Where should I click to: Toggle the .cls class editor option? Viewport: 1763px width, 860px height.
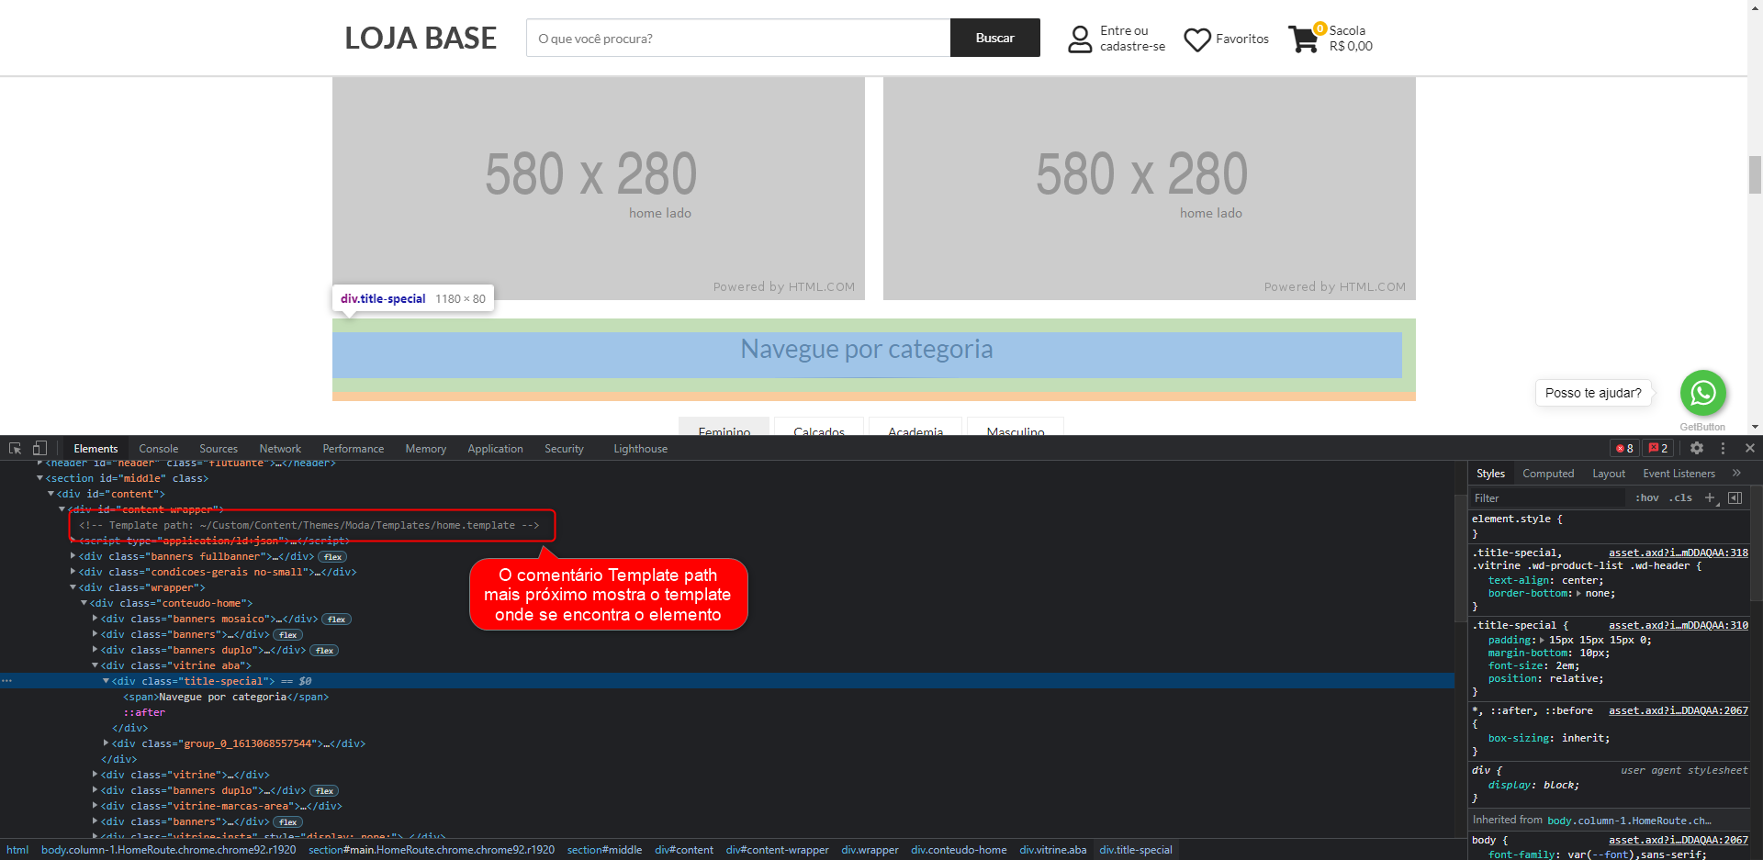point(1680,497)
